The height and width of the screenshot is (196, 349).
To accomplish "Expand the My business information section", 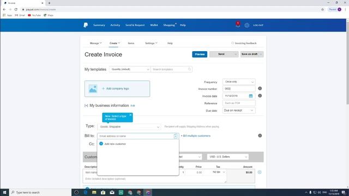I will click(x=86, y=106).
